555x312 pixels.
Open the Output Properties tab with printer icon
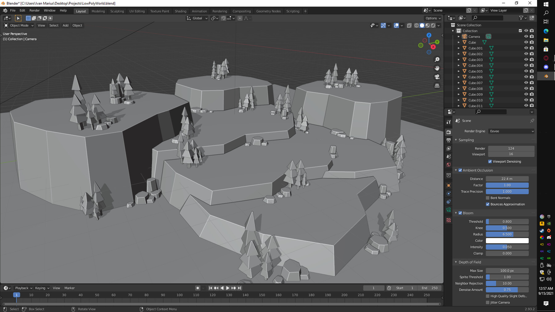point(449,140)
